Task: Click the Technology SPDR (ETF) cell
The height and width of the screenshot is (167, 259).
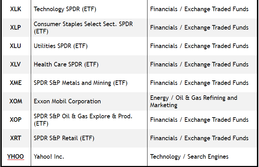Action: point(89,9)
